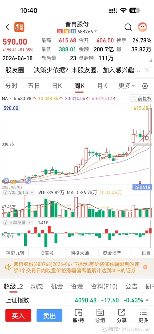
Task: Expand the 更多 chart periods dropdown
Action: [x=126, y=86]
